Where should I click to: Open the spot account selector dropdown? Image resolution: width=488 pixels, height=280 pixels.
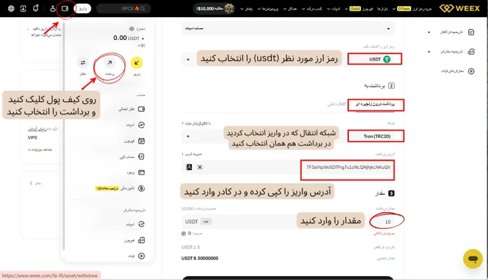288,29
